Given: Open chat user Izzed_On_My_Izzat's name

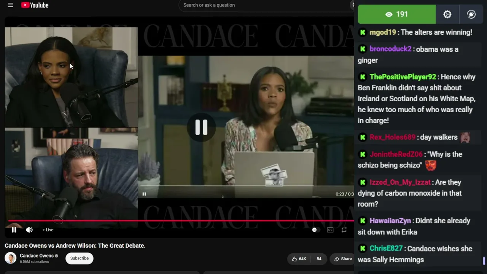Looking at the screenshot, I should click(400, 182).
